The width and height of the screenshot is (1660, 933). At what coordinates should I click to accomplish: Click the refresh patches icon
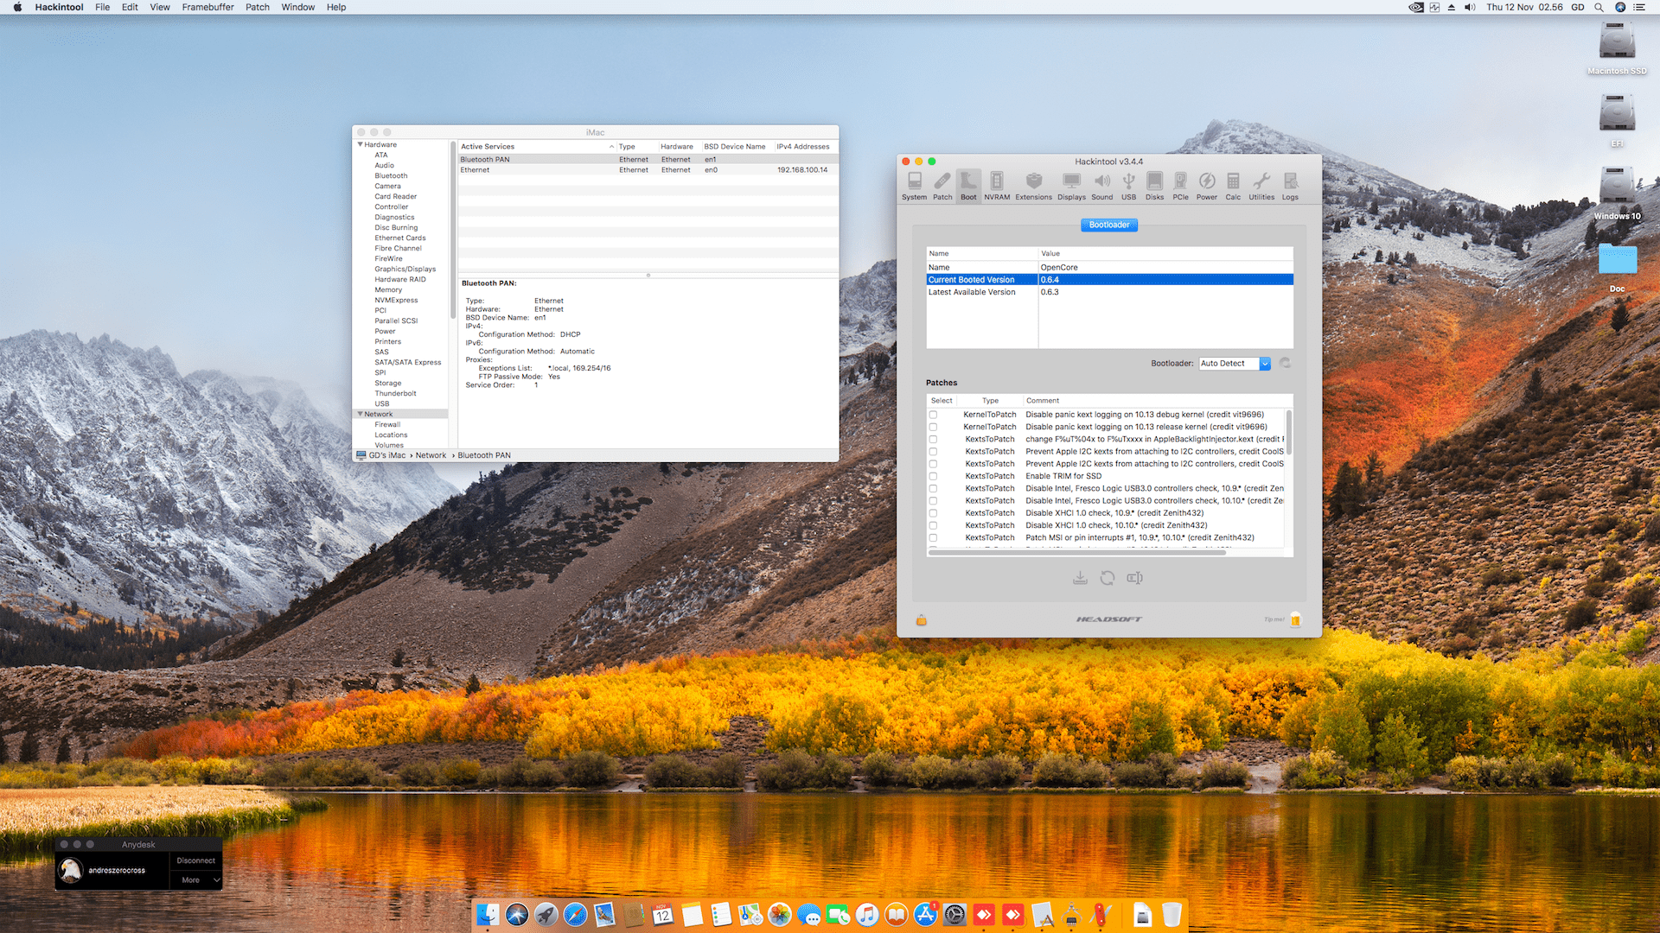point(1107,578)
